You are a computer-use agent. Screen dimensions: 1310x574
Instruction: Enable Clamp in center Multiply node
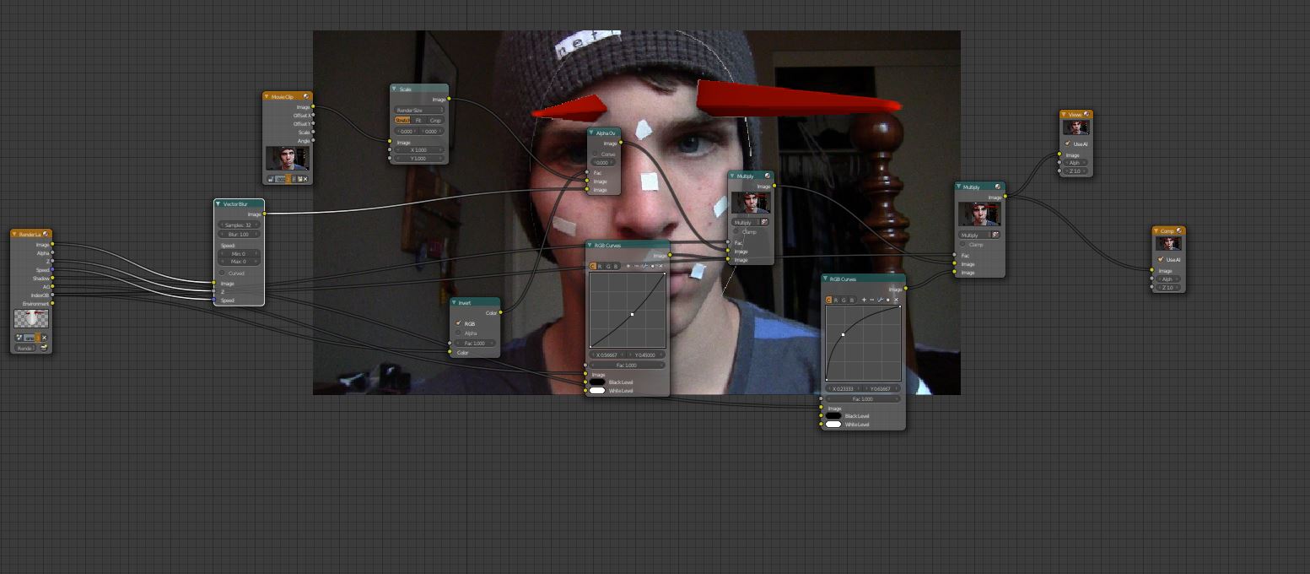point(736,231)
